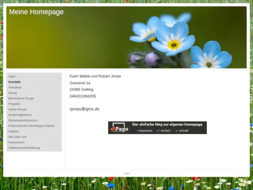
Task: Open the Preisliste page
Action: tap(15, 87)
